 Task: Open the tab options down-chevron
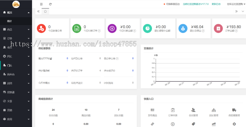243,11
